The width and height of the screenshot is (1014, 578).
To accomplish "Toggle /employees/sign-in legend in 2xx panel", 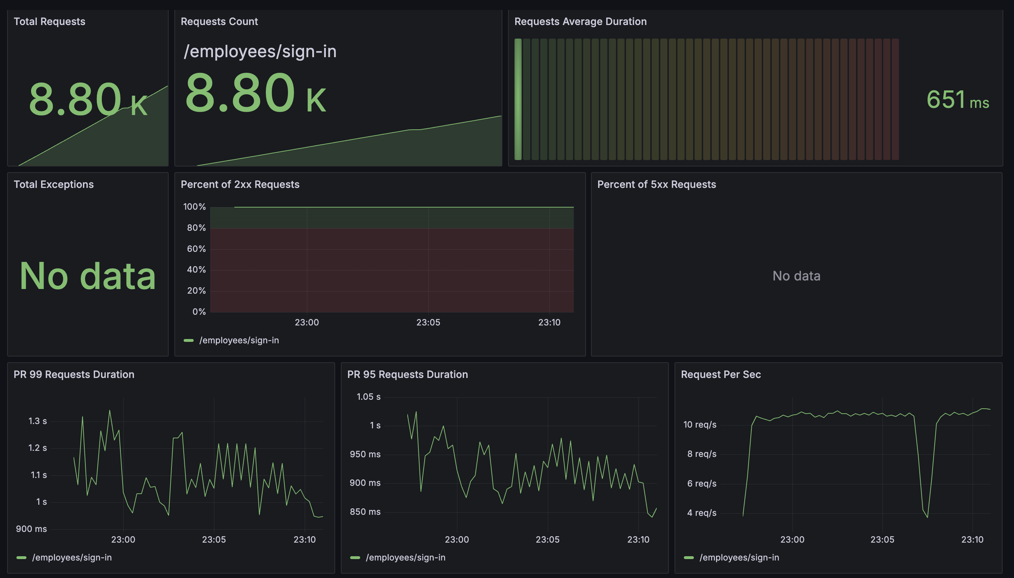I will click(x=239, y=340).
